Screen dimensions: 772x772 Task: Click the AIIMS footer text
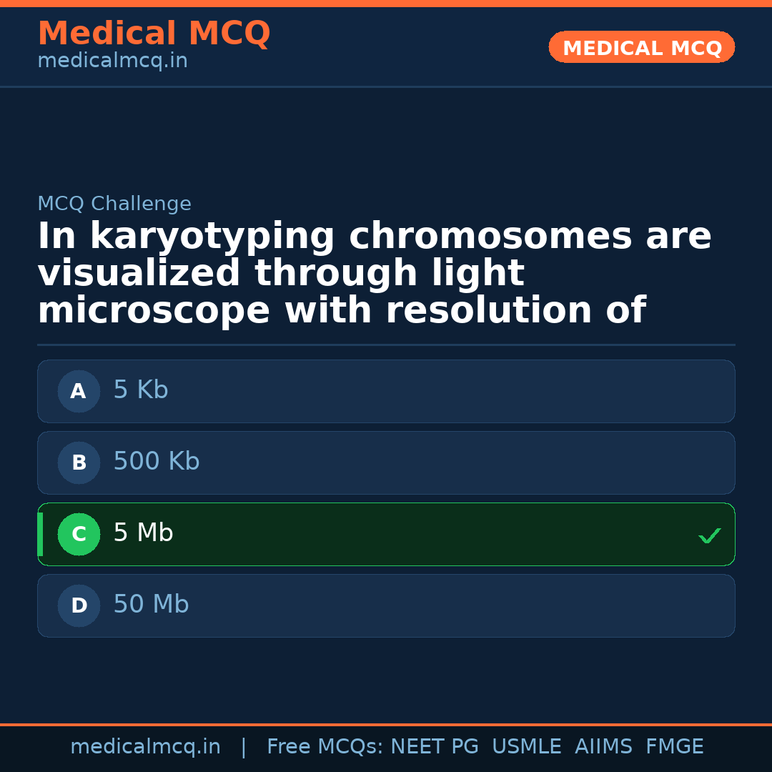[x=603, y=747]
